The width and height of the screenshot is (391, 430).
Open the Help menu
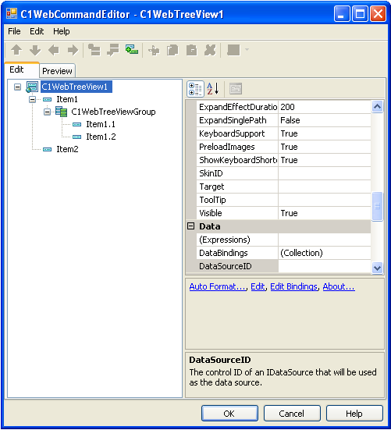[x=62, y=31]
